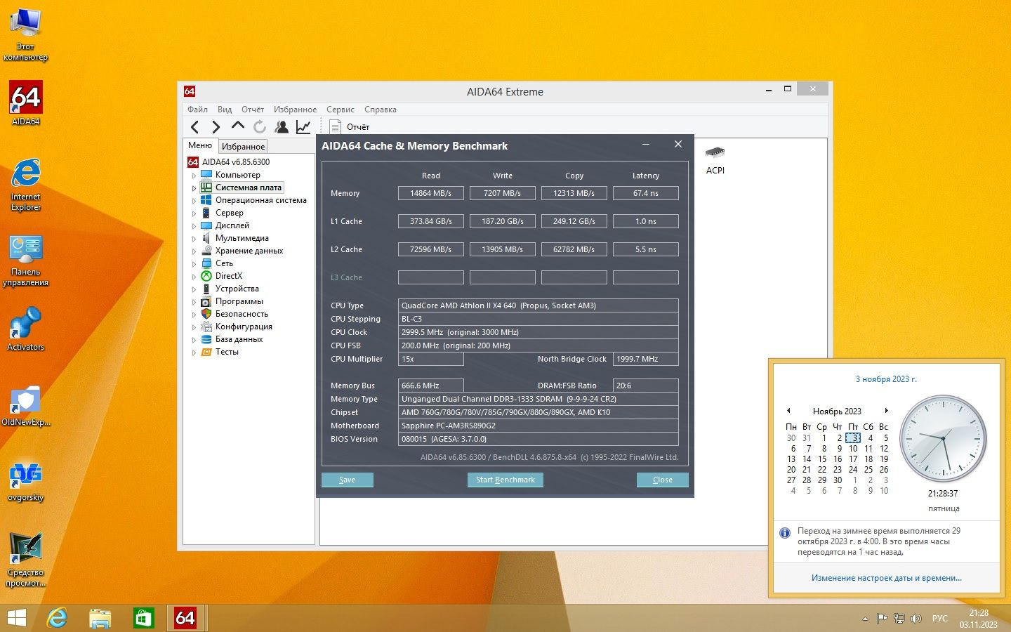
Task: Switch to the Избранное tab
Action: click(243, 146)
